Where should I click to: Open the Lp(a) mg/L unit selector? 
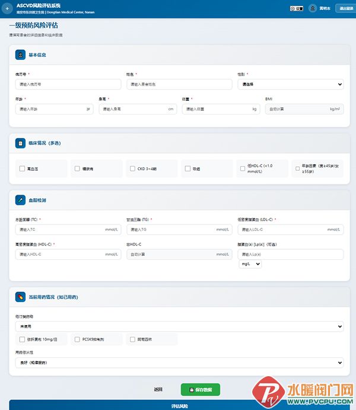[x=250, y=264]
